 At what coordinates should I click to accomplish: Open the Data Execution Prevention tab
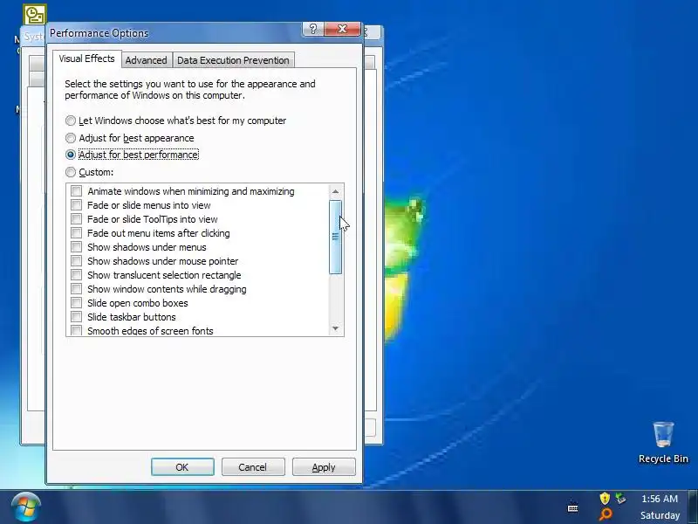[233, 60]
